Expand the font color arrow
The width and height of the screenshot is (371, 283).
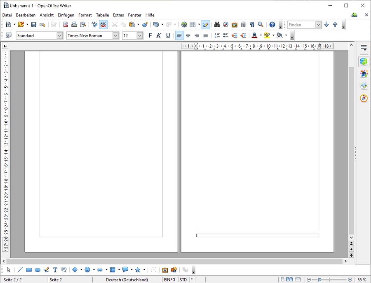pos(261,35)
